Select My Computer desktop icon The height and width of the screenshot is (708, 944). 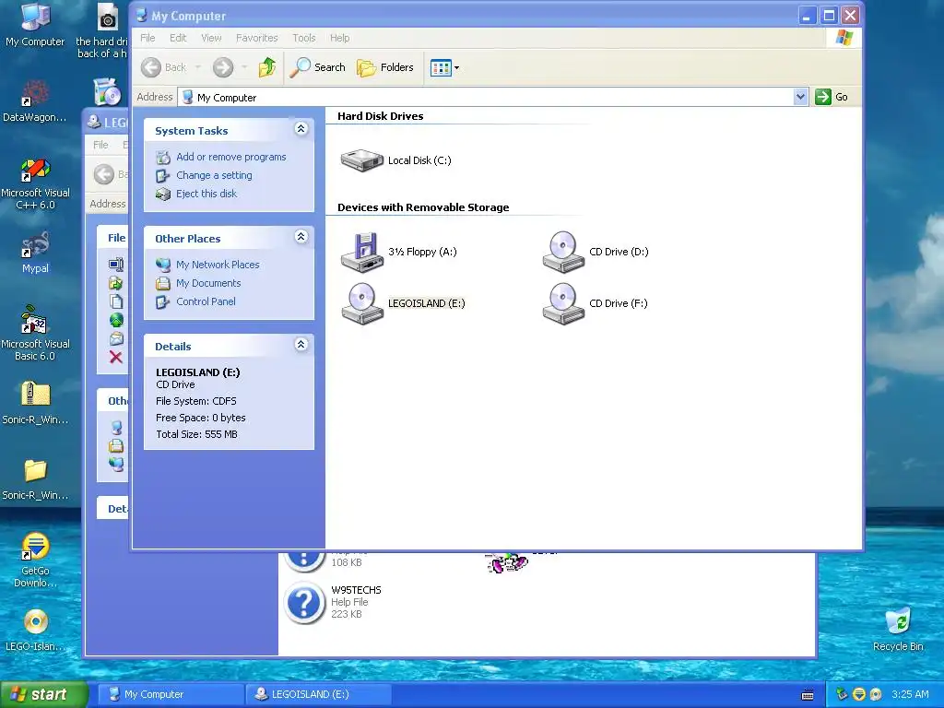(x=35, y=25)
